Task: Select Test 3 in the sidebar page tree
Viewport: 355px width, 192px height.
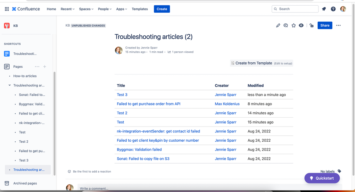Action: click(23, 160)
